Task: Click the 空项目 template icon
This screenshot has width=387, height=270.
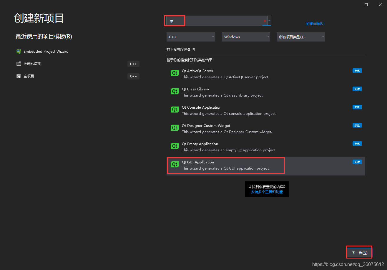Action: 19,76
